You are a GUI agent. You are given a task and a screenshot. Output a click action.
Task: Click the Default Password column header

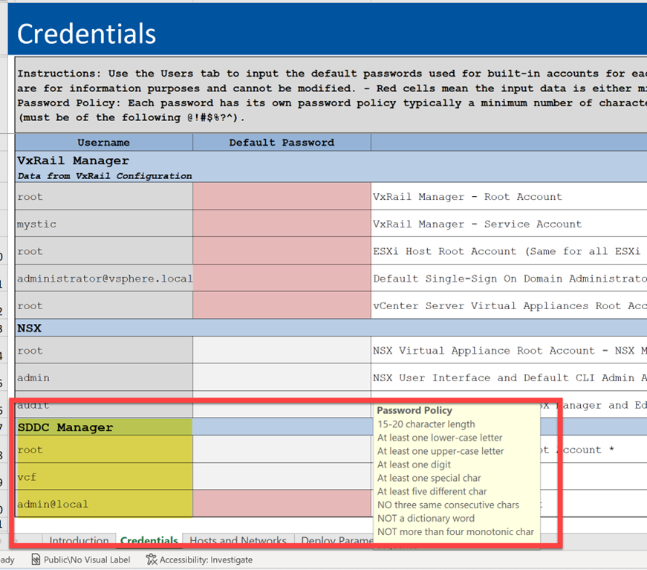[x=282, y=142]
